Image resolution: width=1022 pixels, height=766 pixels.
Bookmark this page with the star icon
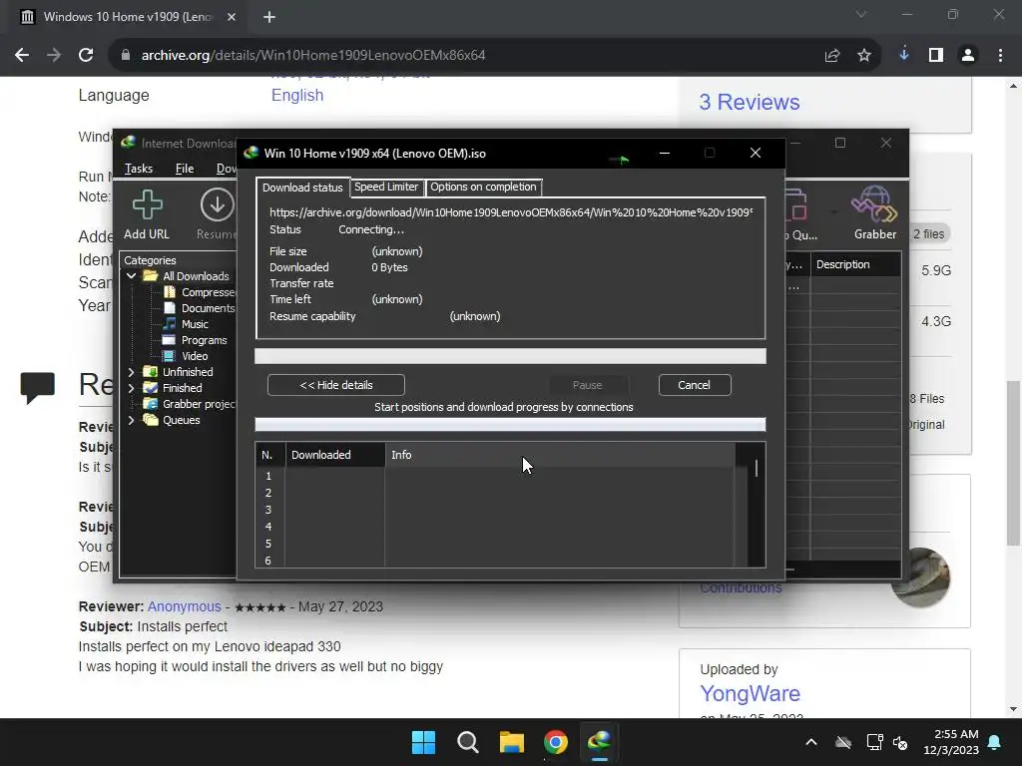click(x=864, y=56)
